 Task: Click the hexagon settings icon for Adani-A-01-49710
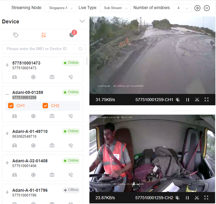33,145
